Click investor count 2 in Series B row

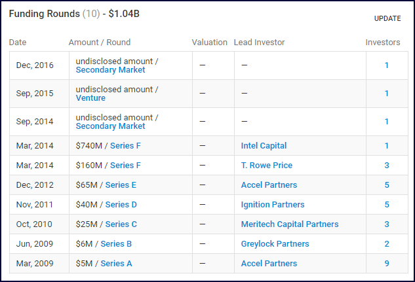[387, 243]
